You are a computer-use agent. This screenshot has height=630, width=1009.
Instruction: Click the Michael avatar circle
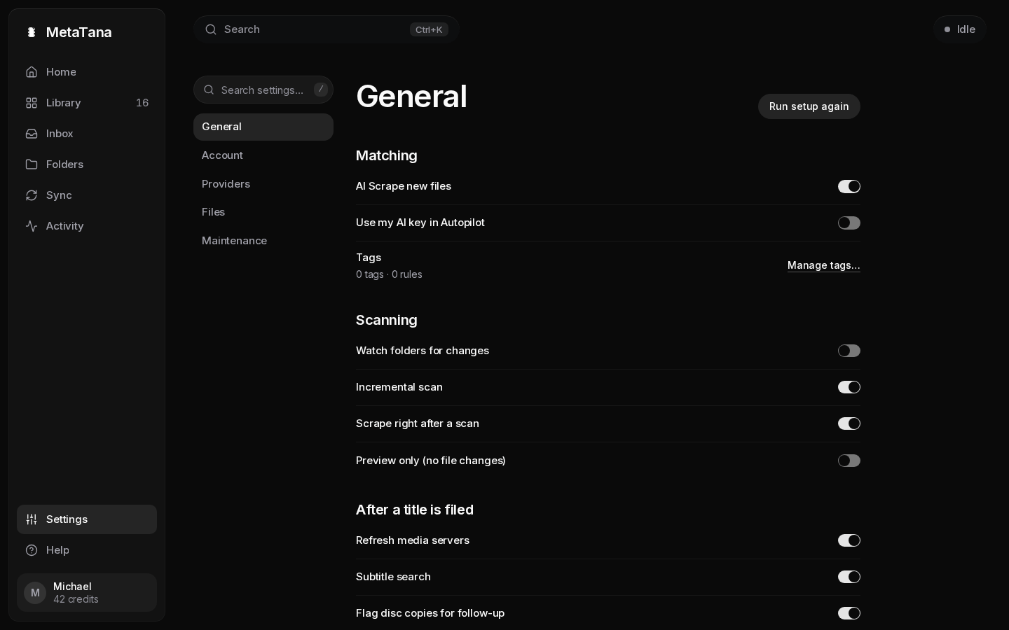(35, 593)
